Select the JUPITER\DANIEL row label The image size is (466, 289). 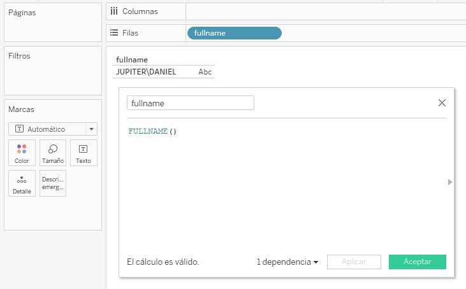tap(146, 72)
